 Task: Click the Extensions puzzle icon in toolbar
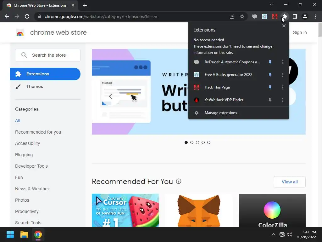[285, 16]
